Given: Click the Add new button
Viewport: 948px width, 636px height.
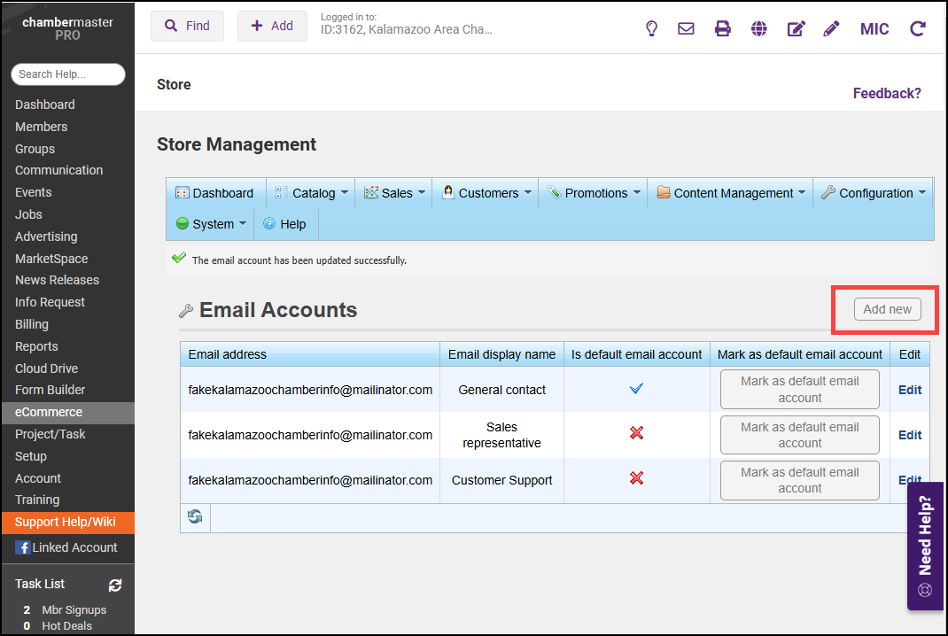Looking at the screenshot, I should tap(887, 309).
